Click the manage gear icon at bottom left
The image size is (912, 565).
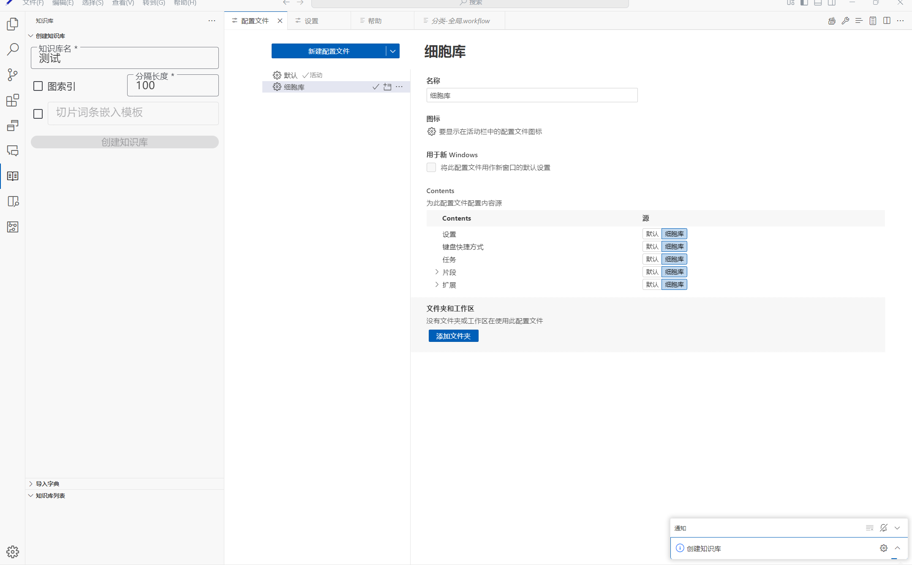[x=13, y=551]
